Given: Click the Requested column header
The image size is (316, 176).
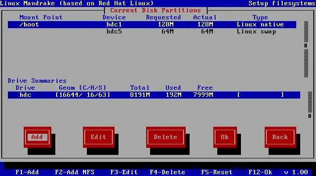Looking at the screenshot, I should pyautogui.click(x=163, y=17).
